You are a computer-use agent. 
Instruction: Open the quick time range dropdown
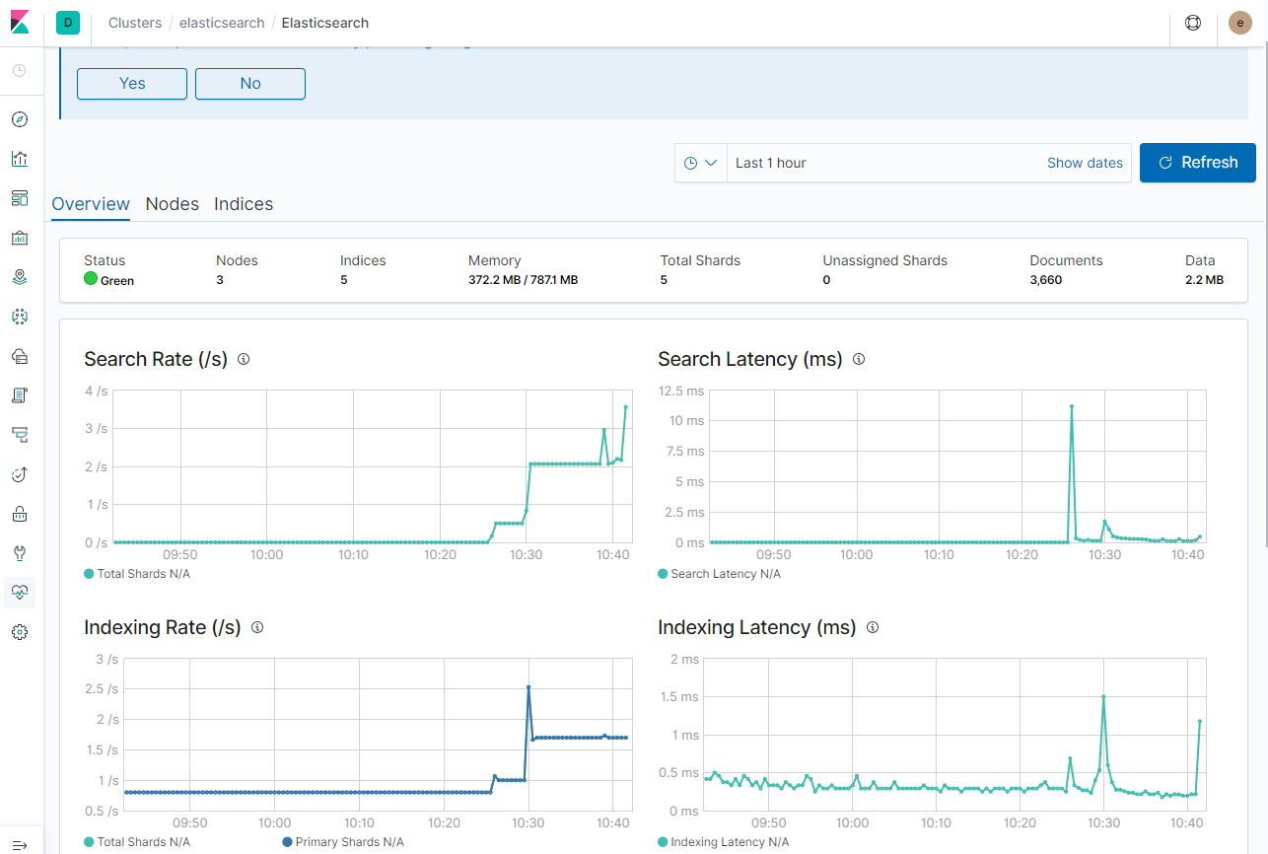coord(701,163)
